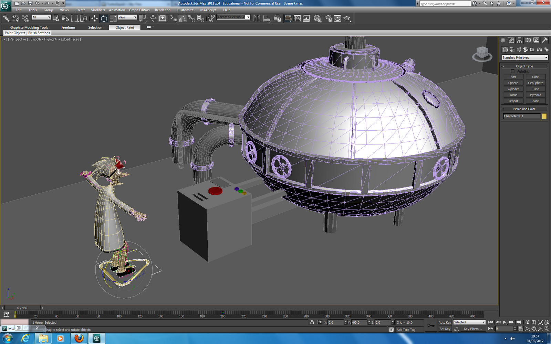
Task: Click the ViewCube in the viewport
Action: pos(482,54)
